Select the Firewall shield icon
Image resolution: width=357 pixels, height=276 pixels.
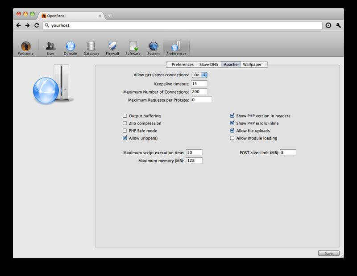point(112,46)
